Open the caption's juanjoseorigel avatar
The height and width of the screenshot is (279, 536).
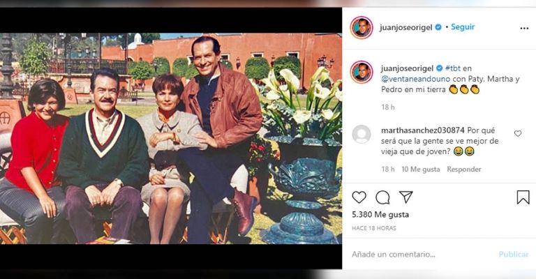click(362, 72)
